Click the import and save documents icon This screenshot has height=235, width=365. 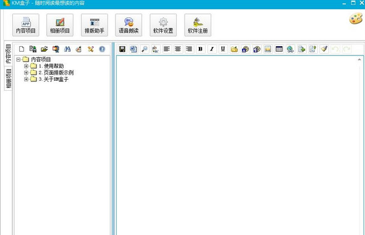(33, 49)
